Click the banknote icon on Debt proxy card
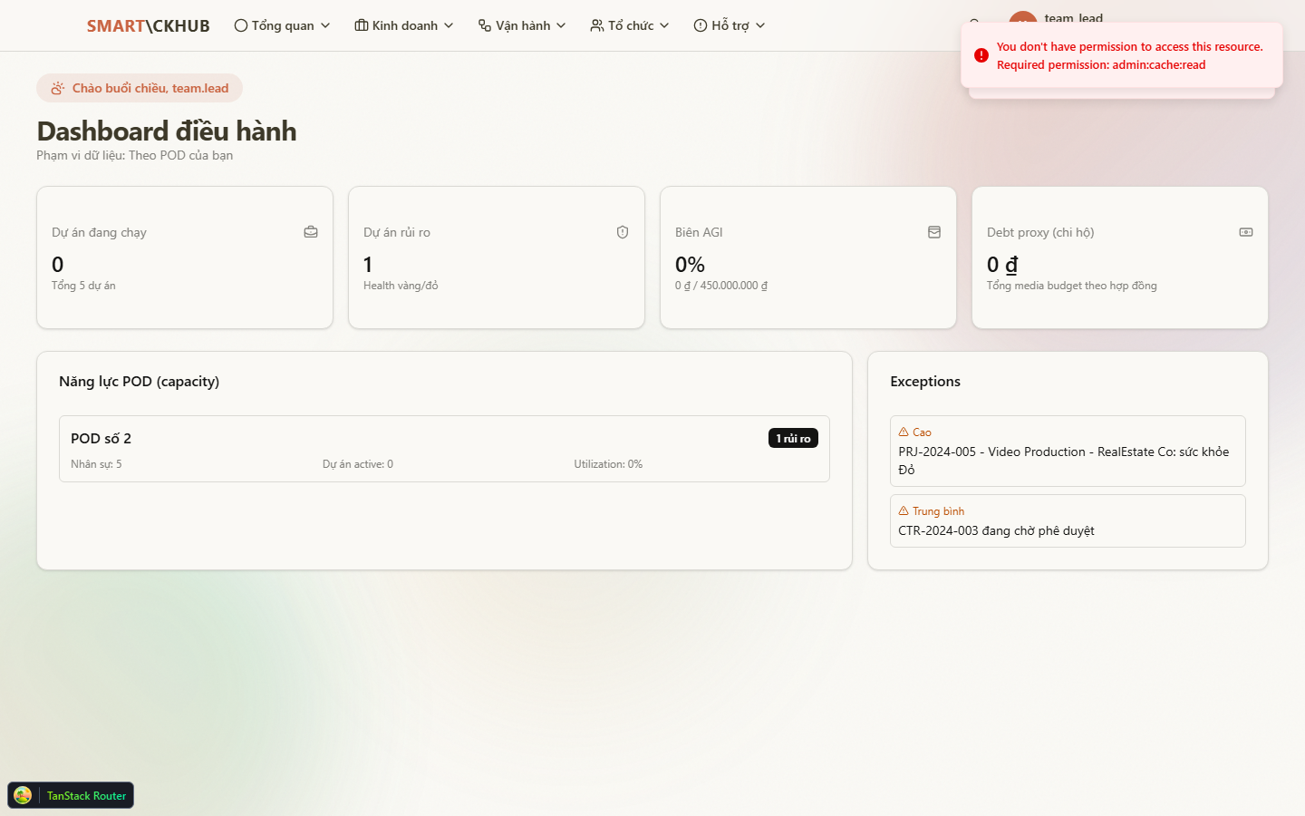 coord(1246,232)
